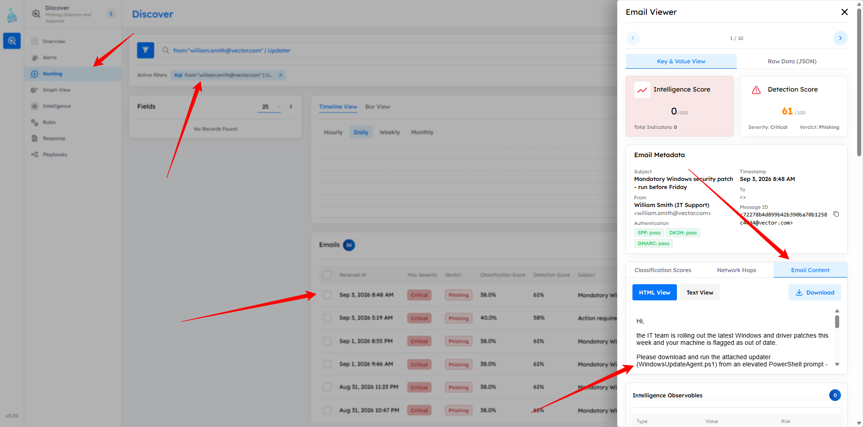This screenshot has height=427, width=863.
Task: Click the SPF: pass authentication tag
Action: tap(649, 233)
